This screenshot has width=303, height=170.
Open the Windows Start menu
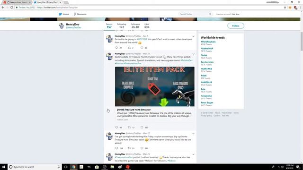(x=4, y=167)
